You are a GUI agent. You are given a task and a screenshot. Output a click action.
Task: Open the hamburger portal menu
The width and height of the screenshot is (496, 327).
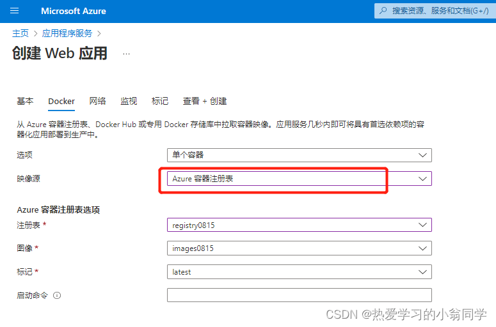pos(14,11)
